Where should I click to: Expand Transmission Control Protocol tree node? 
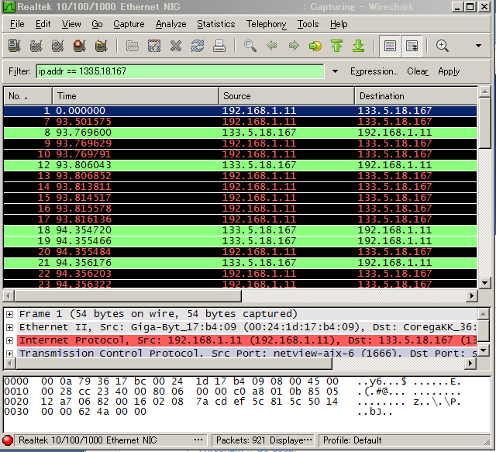click(x=10, y=354)
